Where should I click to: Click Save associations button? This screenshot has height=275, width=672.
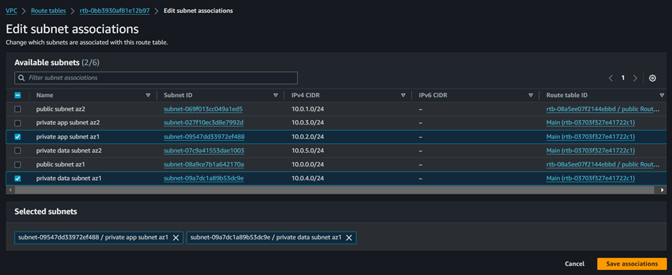click(632, 264)
